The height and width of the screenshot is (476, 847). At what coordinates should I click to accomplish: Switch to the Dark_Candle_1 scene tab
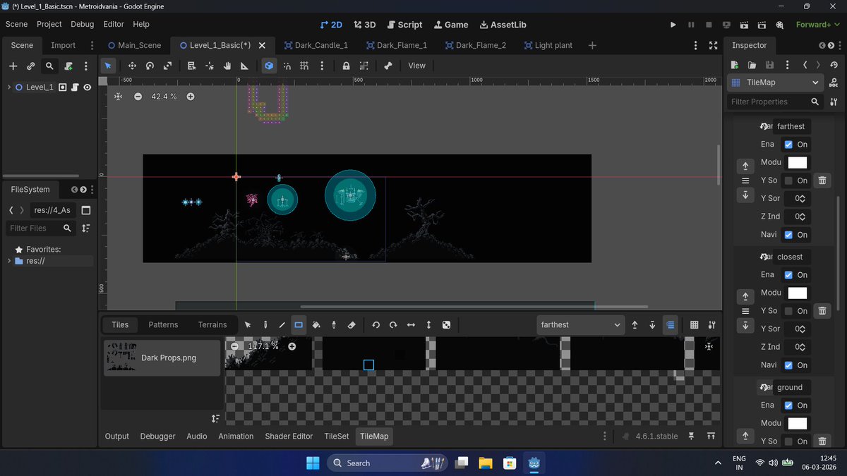click(316, 45)
